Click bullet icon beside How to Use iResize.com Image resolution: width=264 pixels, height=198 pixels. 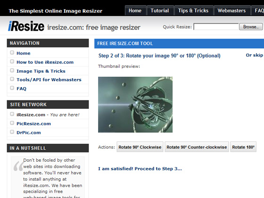pyautogui.click(x=12, y=61)
